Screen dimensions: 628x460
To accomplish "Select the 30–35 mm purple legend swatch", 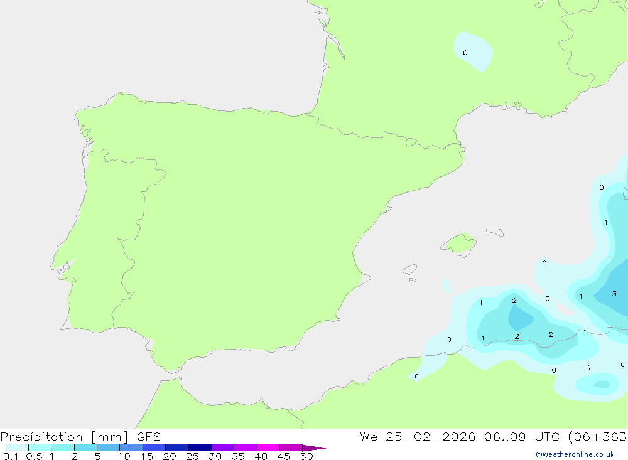I will 222,447.
